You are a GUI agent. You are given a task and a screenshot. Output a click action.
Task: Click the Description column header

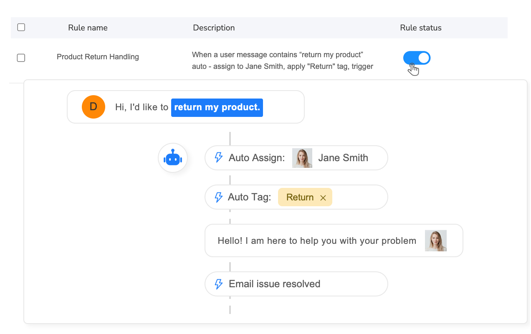point(214,28)
